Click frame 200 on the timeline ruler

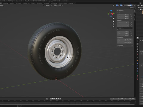pos(100,101)
